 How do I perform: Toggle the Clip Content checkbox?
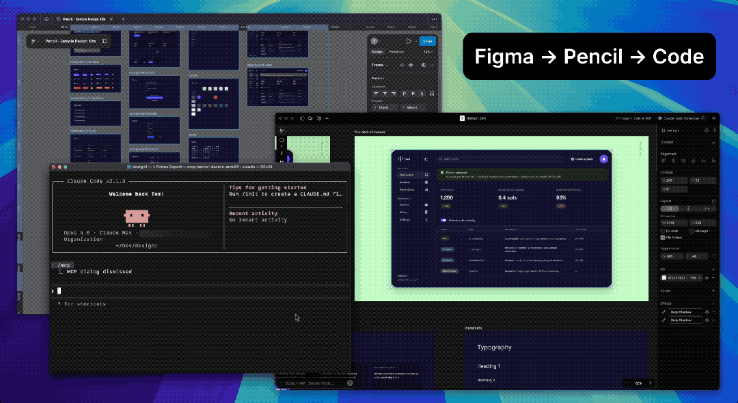664,238
